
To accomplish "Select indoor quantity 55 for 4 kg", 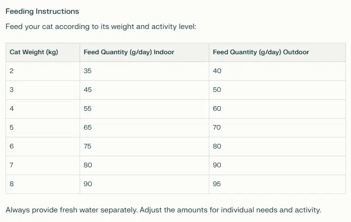I will point(144,109).
